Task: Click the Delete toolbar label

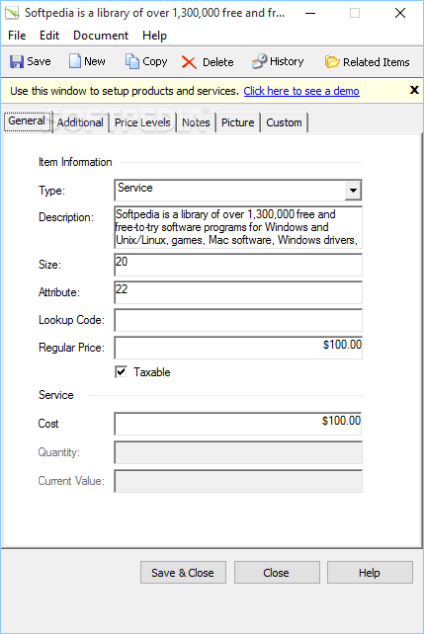Action: 218,62
